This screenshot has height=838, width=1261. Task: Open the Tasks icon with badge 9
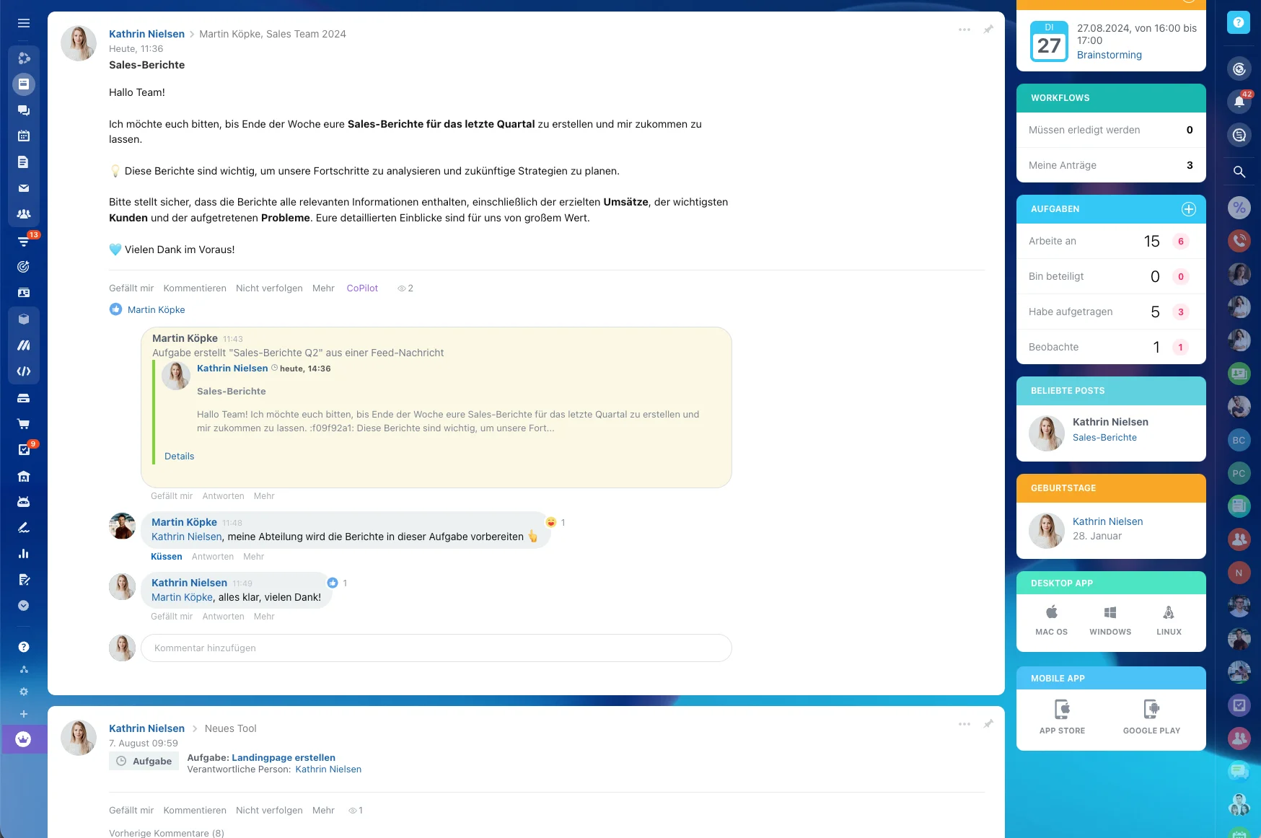click(24, 449)
